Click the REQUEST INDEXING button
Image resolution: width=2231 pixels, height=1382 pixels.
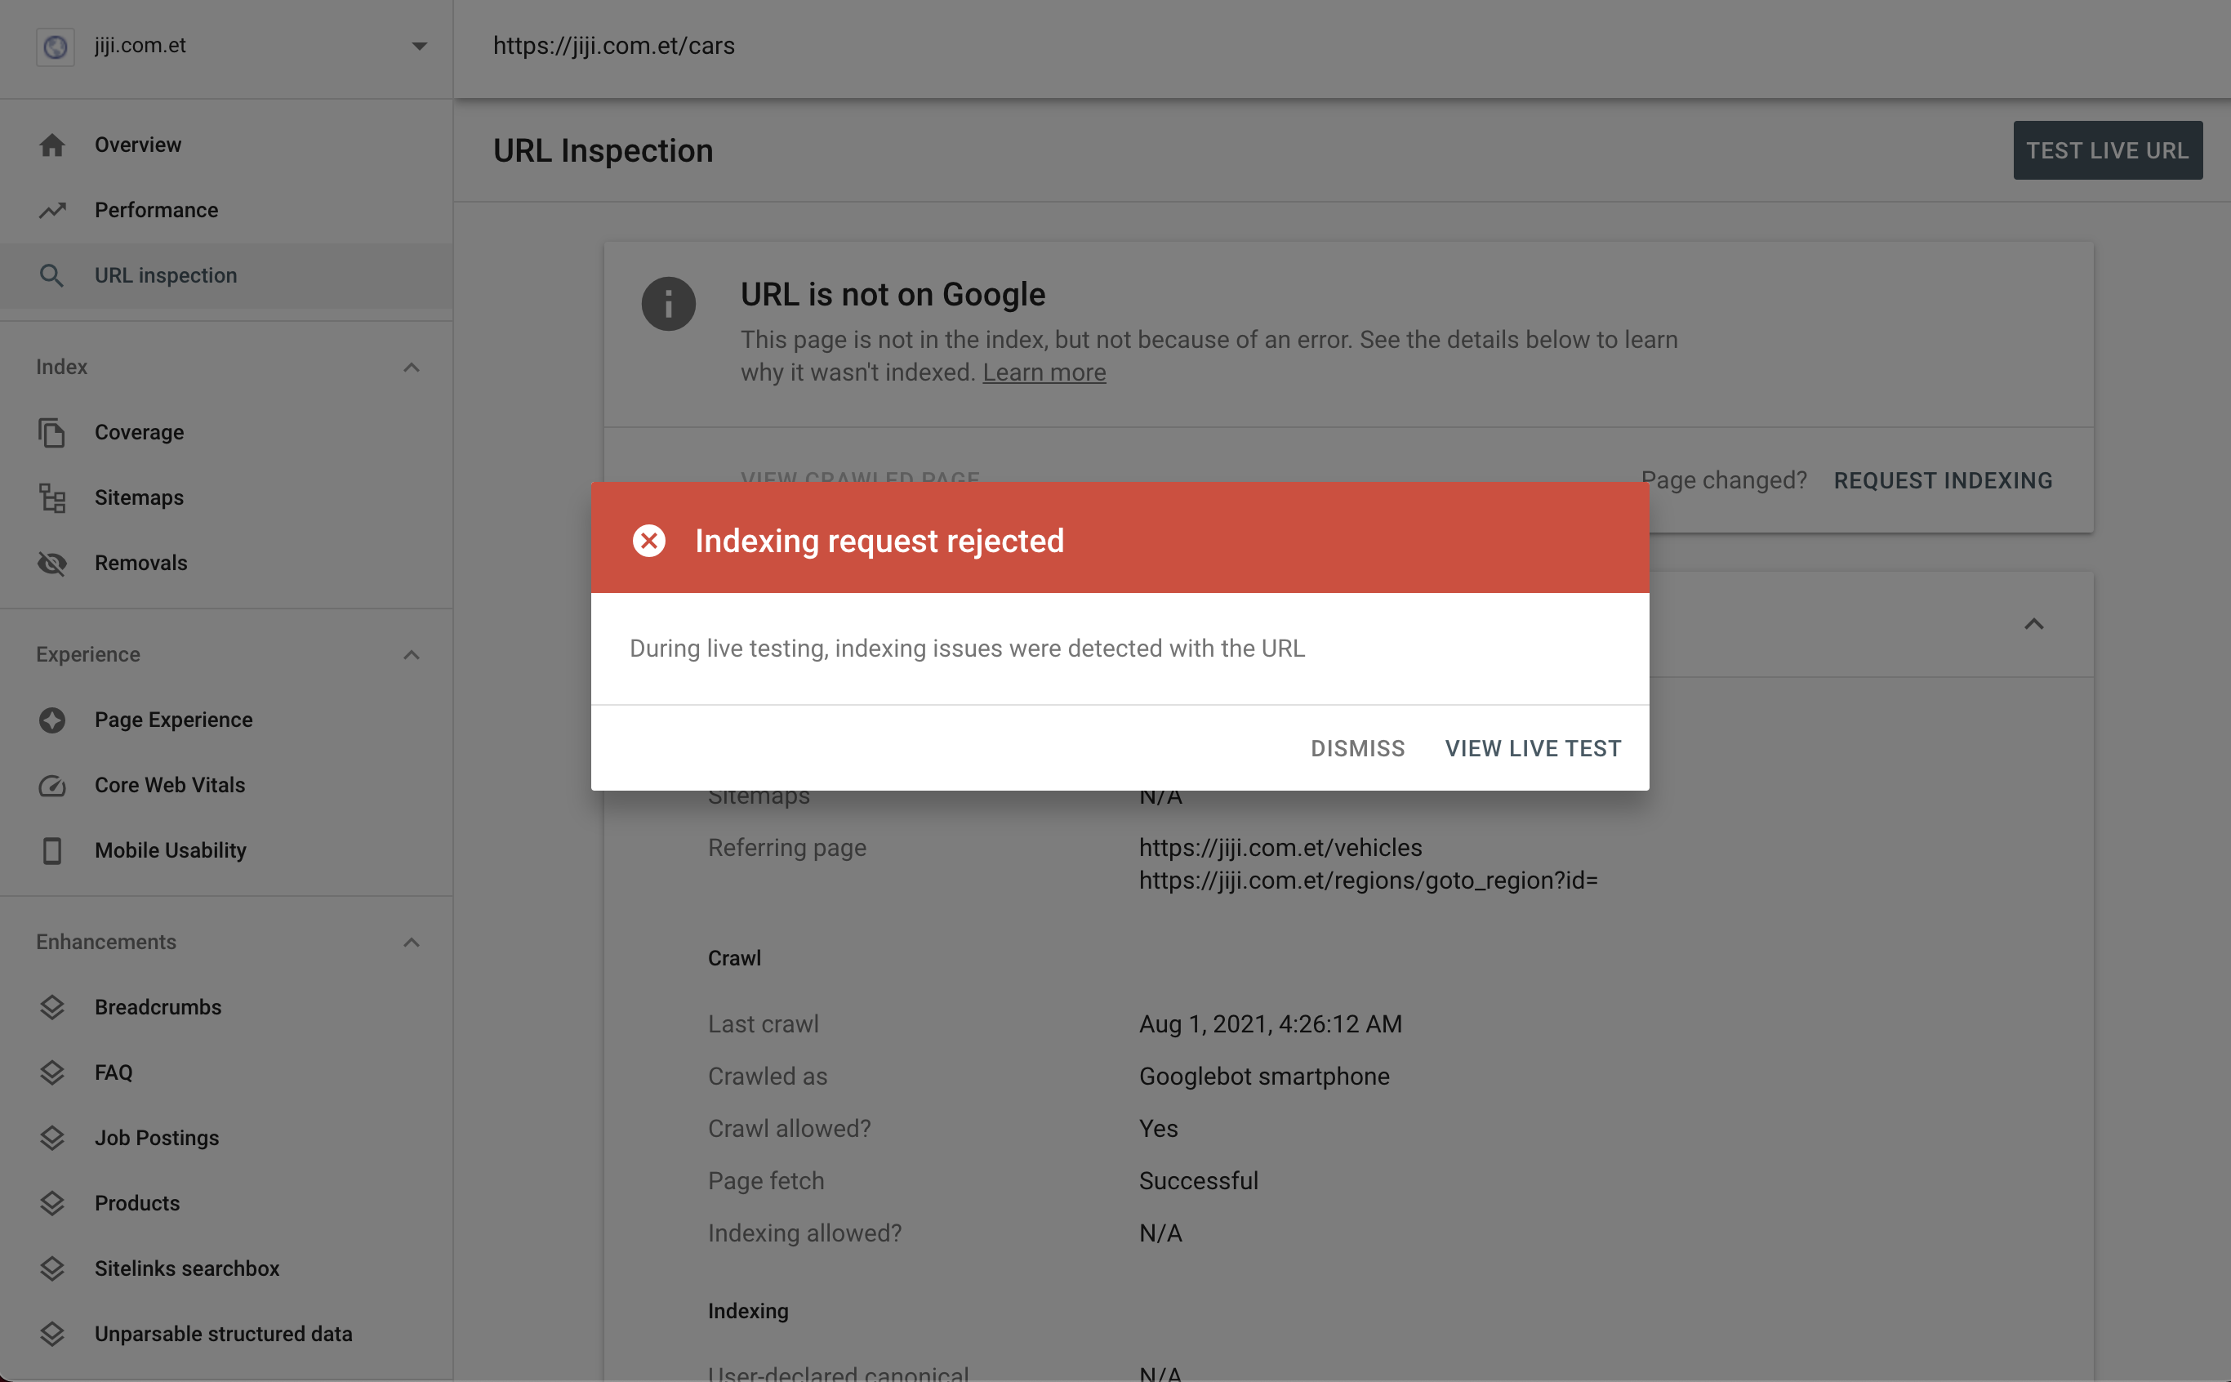[1944, 479]
